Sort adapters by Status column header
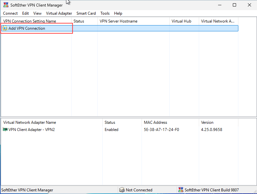Viewport: 257px width, 194px height. (122, 122)
